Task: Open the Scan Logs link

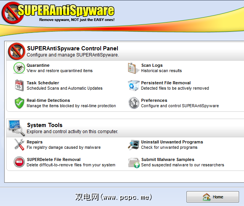Action: point(152,65)
